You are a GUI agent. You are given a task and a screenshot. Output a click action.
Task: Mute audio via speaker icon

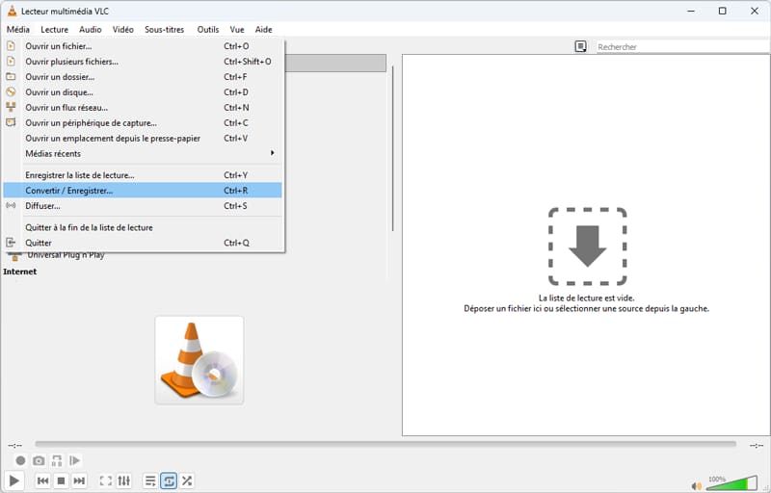tap(697, 485)
